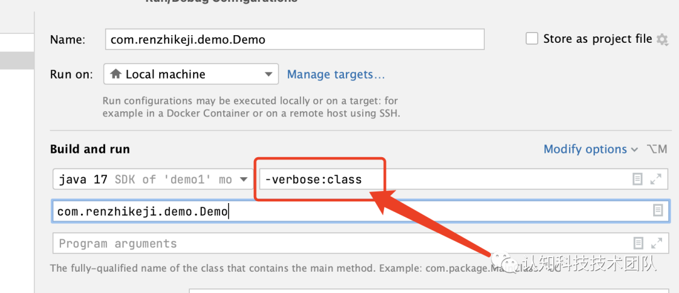Click insert macros icon in Program arguments field
The image size is (679, 293).
(x=639, y=243)
